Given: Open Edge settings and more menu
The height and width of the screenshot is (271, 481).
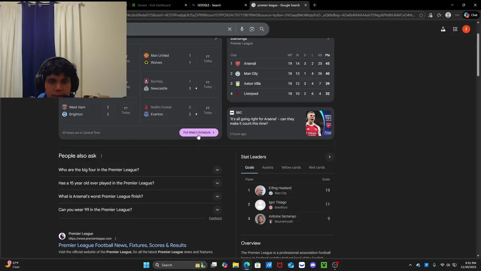Looking at the screenshot, I should (x=457, y=15).
